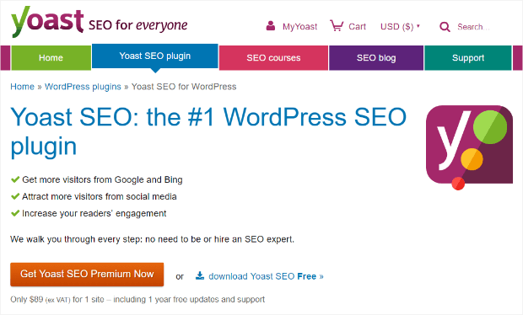Screen dimensions: 523x315
Task: Click the Yoast logo in header
Action: coord(47,21)
